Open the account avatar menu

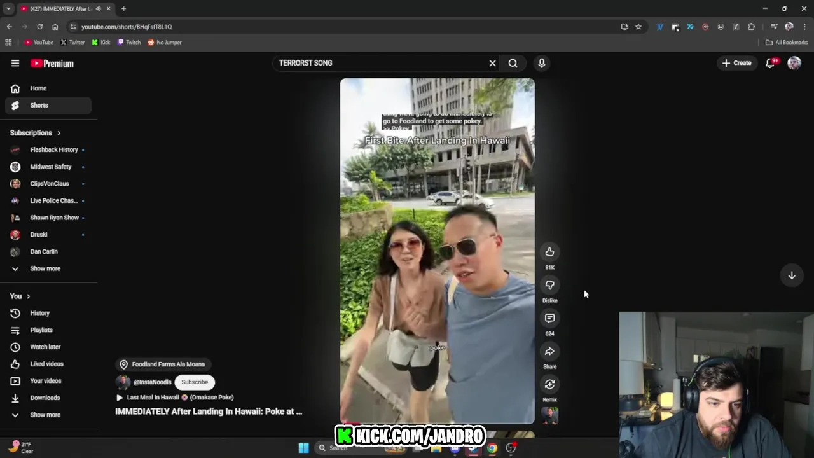point(794,63)
